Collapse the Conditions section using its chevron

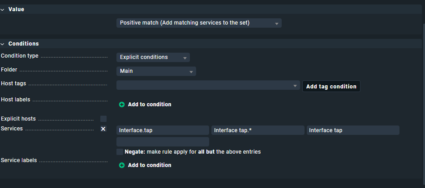coord(3,44)
